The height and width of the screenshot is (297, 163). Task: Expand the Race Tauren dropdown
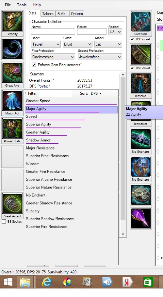pos(46,44)
